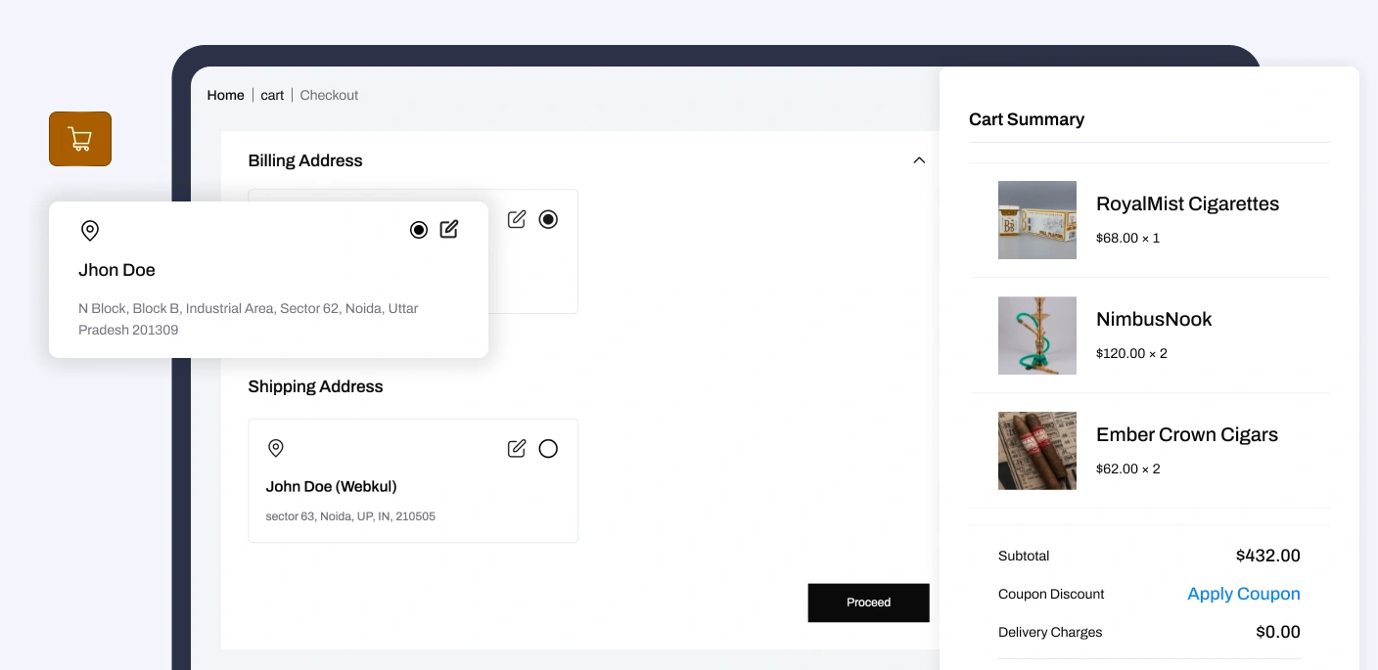The image size is (1378, 670).
Task: Edit the John Doe (Webkul) shipping address
Action: (517, 449)
